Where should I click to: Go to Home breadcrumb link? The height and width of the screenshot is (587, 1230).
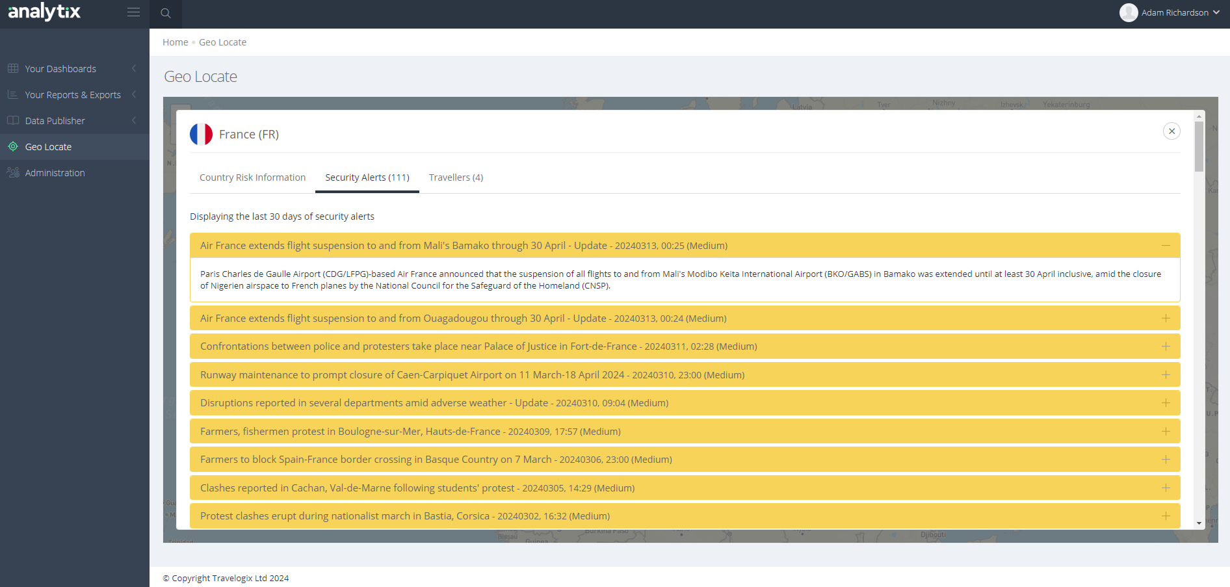(176, 42)
